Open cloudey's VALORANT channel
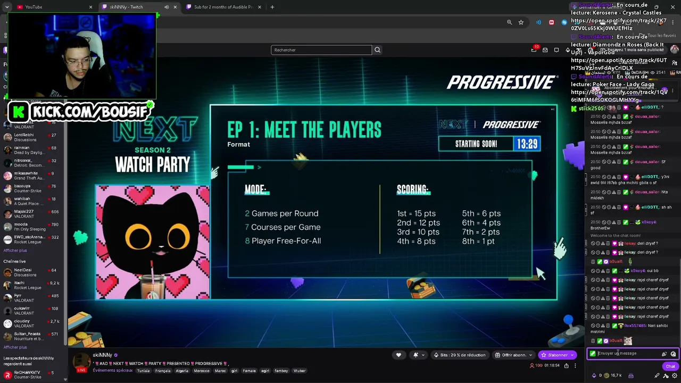This screenshot has width=681, height=383. point(32,323)
